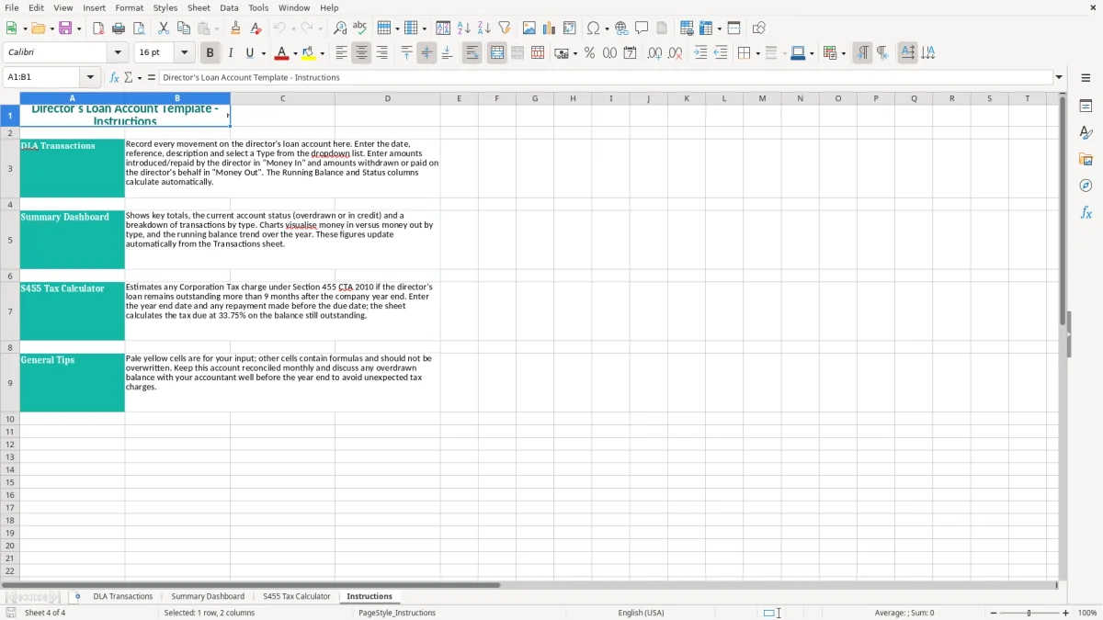This screenshot has height=620, width=1103.
Task: Open conditional formatting dropdown arrow
Action: [843, 53]
